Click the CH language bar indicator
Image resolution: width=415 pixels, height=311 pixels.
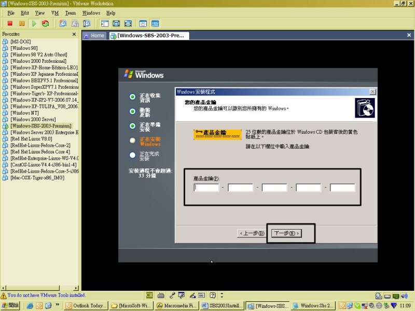[149, 295]
